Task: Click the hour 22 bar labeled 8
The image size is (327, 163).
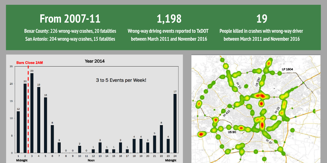Action: (x=161, y=139)
